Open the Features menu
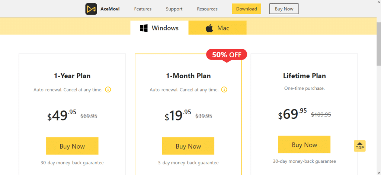This screenshot has width=381, height=175. pyautogui.click(x=143, y=9)
